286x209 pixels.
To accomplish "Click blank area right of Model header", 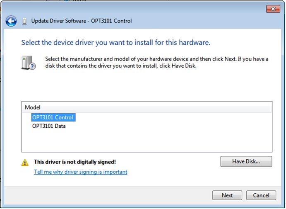I will 166,107.
